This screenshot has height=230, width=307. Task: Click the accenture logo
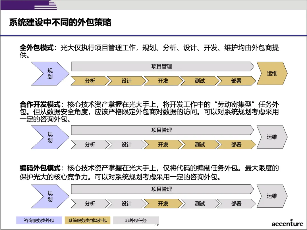287,223
